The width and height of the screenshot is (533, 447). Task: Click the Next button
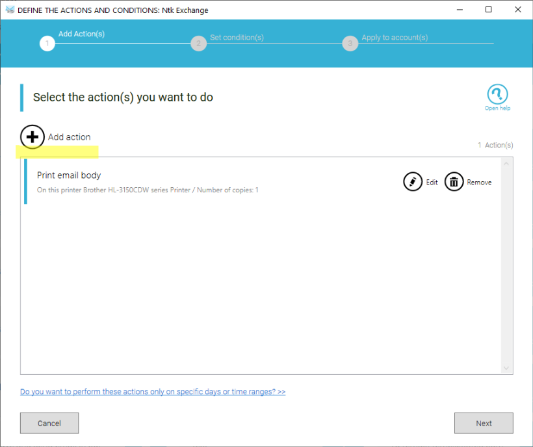[484, 423]
